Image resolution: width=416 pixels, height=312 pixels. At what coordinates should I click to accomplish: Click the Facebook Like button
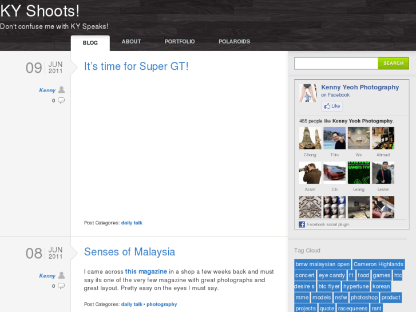pyautogui.click(x=332, y=106)
